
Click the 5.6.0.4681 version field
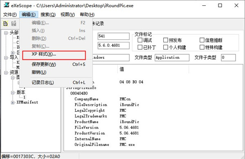click(114, 45)
